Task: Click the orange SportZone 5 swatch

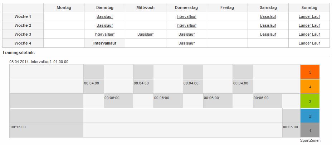Action: 310,72
